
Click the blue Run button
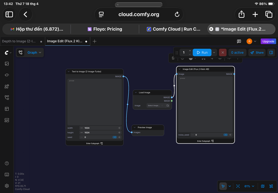coord(202,52)
